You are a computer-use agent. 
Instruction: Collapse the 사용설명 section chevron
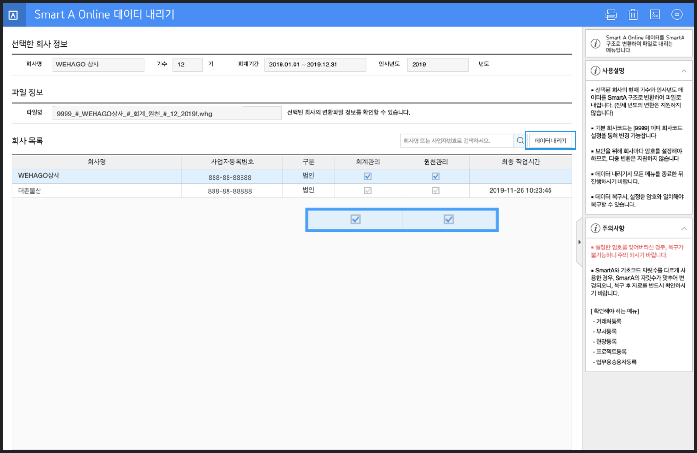tap(684, 71)
